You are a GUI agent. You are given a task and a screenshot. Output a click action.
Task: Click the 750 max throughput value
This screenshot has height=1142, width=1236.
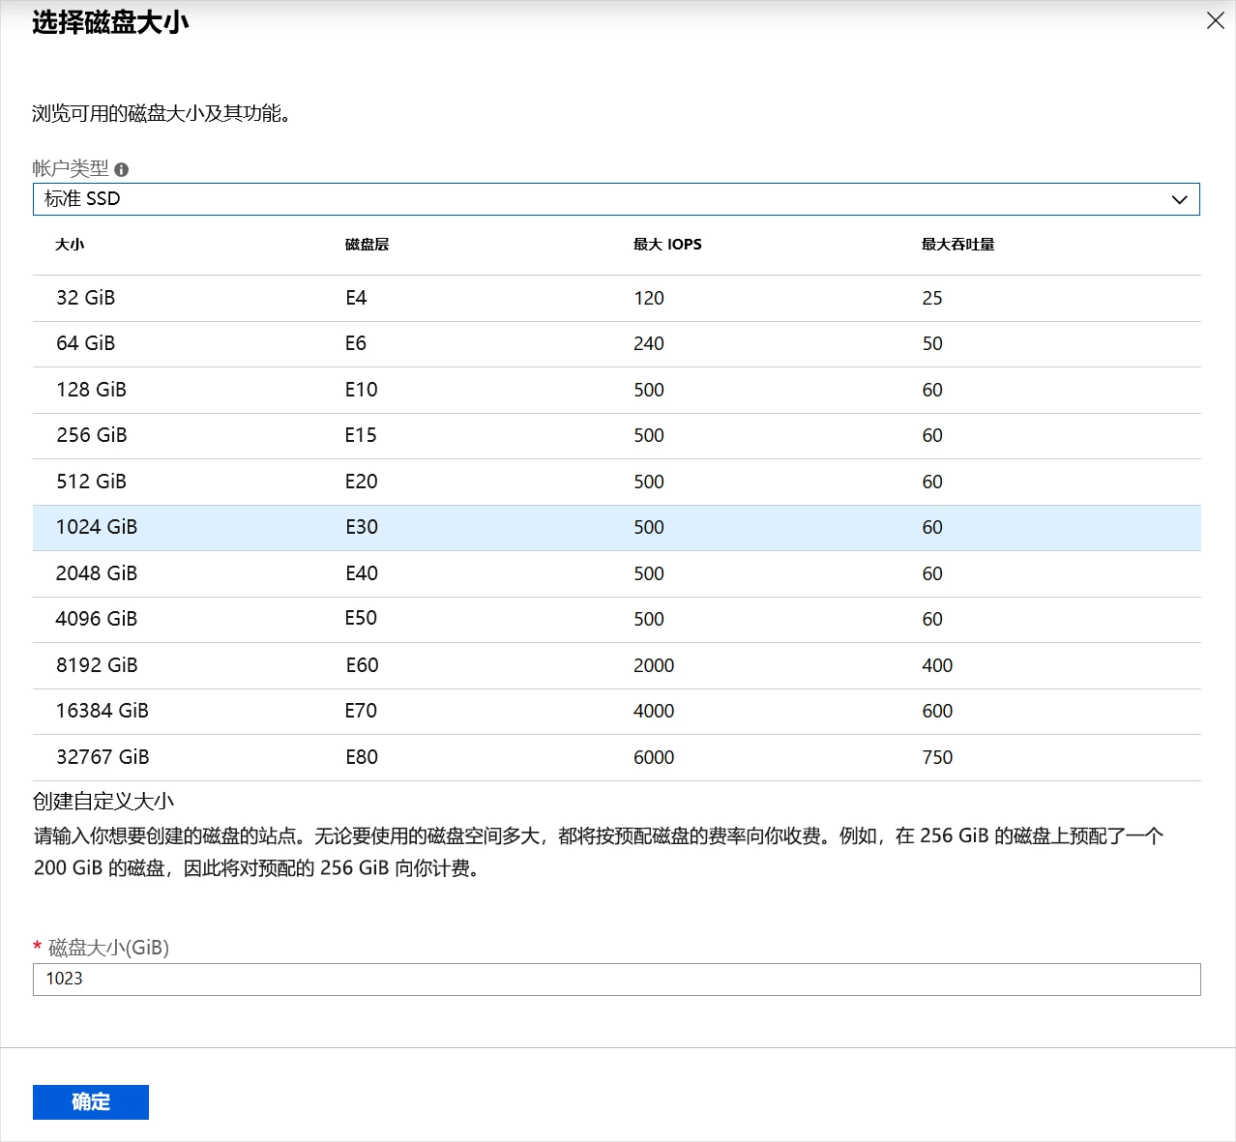click(937, 757)
